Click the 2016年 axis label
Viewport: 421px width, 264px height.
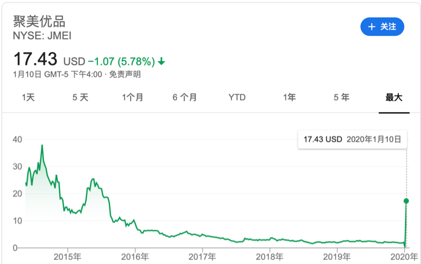[135, 257]
